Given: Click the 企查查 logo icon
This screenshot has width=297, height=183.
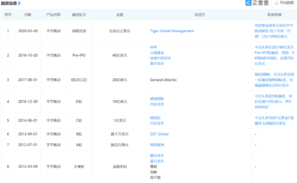Looking at the screenshot, I should (x=248, y=3).
